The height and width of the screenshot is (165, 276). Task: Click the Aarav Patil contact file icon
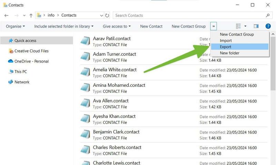click(85, 41)
